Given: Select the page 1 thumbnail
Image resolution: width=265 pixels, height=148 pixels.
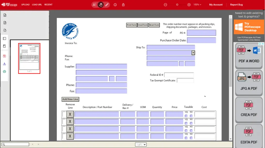Looking at the screenshot, I should pyautogui.click(x=29, y=58).
